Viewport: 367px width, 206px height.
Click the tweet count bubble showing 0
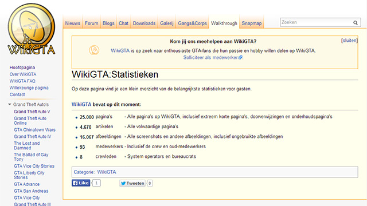click(x=150, y=183)
